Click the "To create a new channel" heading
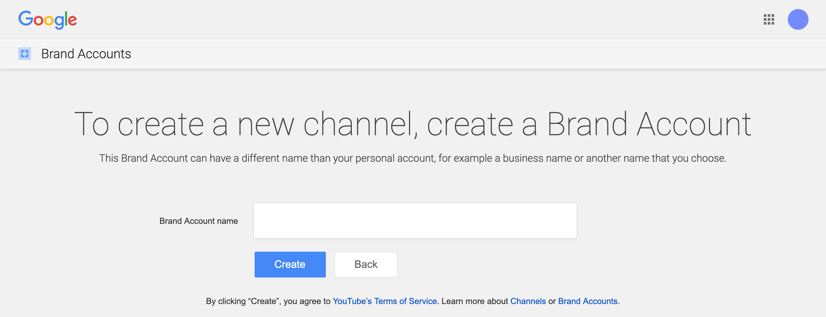Image resolution: width=826 pixels, height=317 pixels. coord(413,125)
